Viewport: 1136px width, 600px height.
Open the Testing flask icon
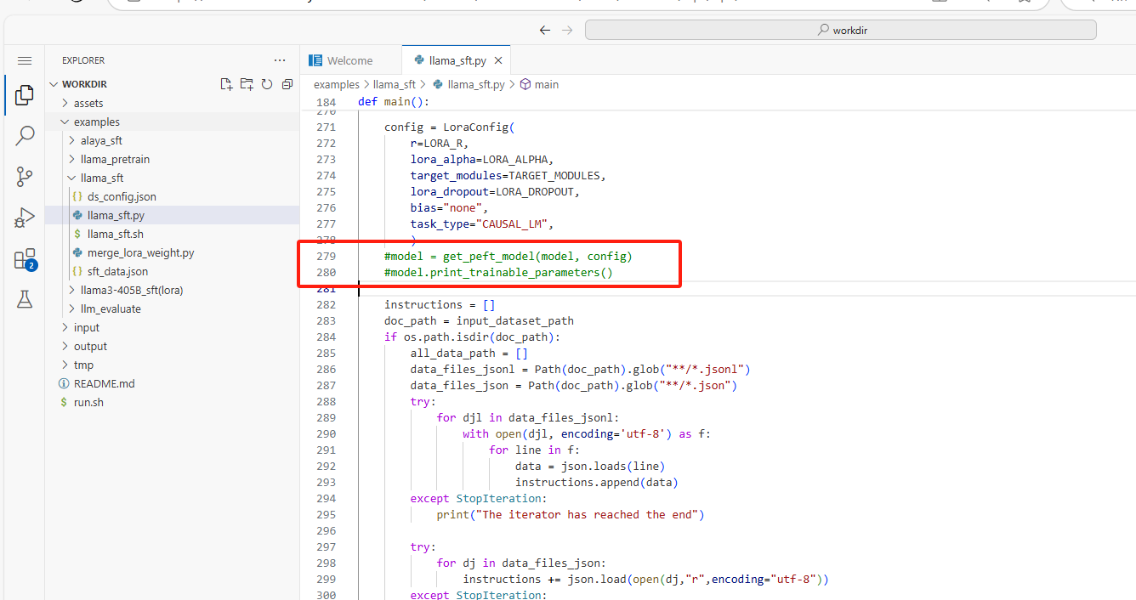click(x=25, y=299)
